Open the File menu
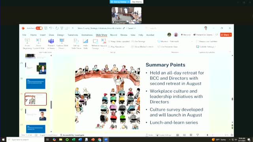The image size is (253, 142). (25, 35)
